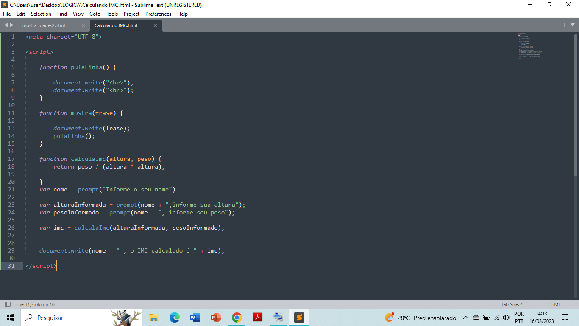Screen dimensions: 579x326
Task: Select the Calculando IMC.html tab
Action: tap(116, 25)
